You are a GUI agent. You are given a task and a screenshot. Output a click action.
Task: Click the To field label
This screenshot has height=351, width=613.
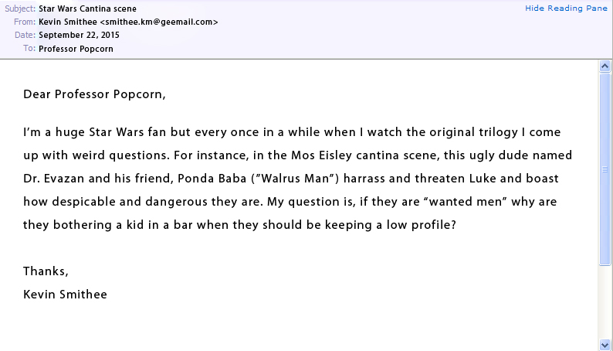click(x=29, y=49)
